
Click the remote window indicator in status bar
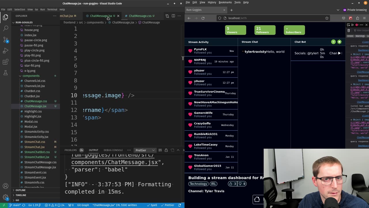[x=4, y=205]
